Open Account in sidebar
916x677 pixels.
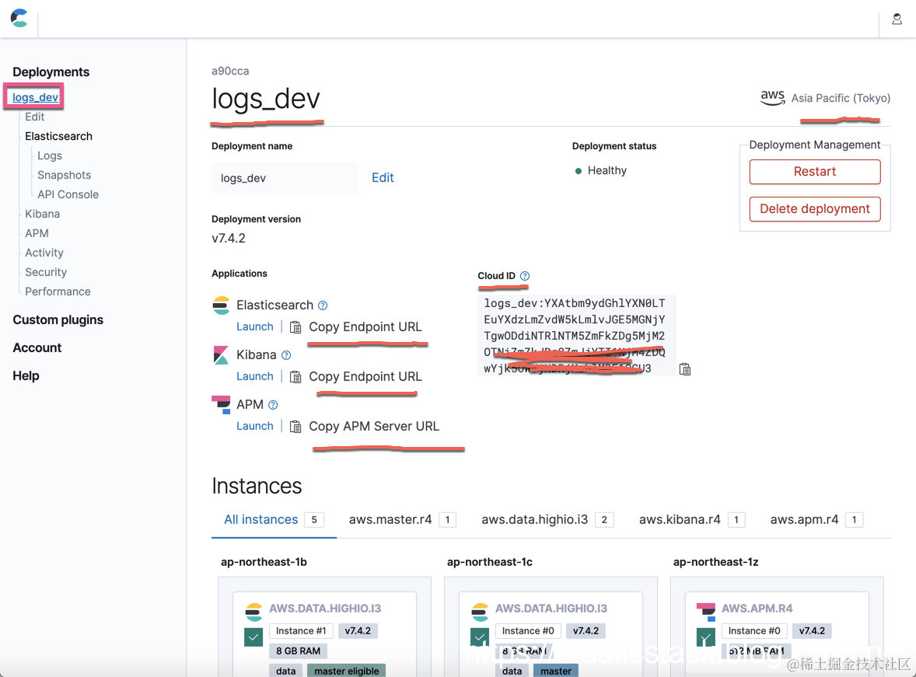tap(37, 347)
